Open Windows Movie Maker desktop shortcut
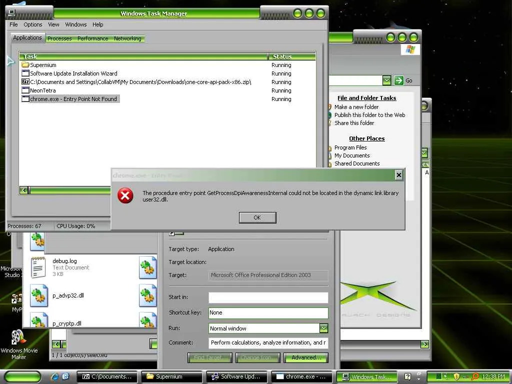Screen dimensions: 512x384 coord(19,344)
